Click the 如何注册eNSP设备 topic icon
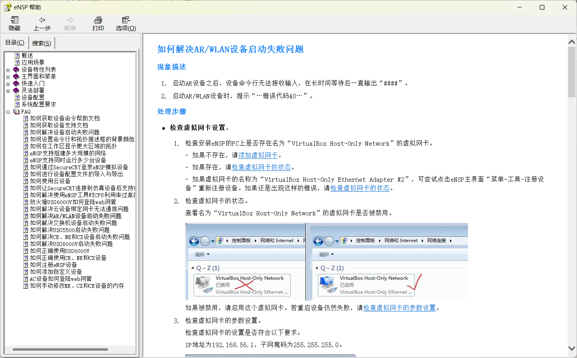Viewport: 577px width, 358px height. (26, 265)
